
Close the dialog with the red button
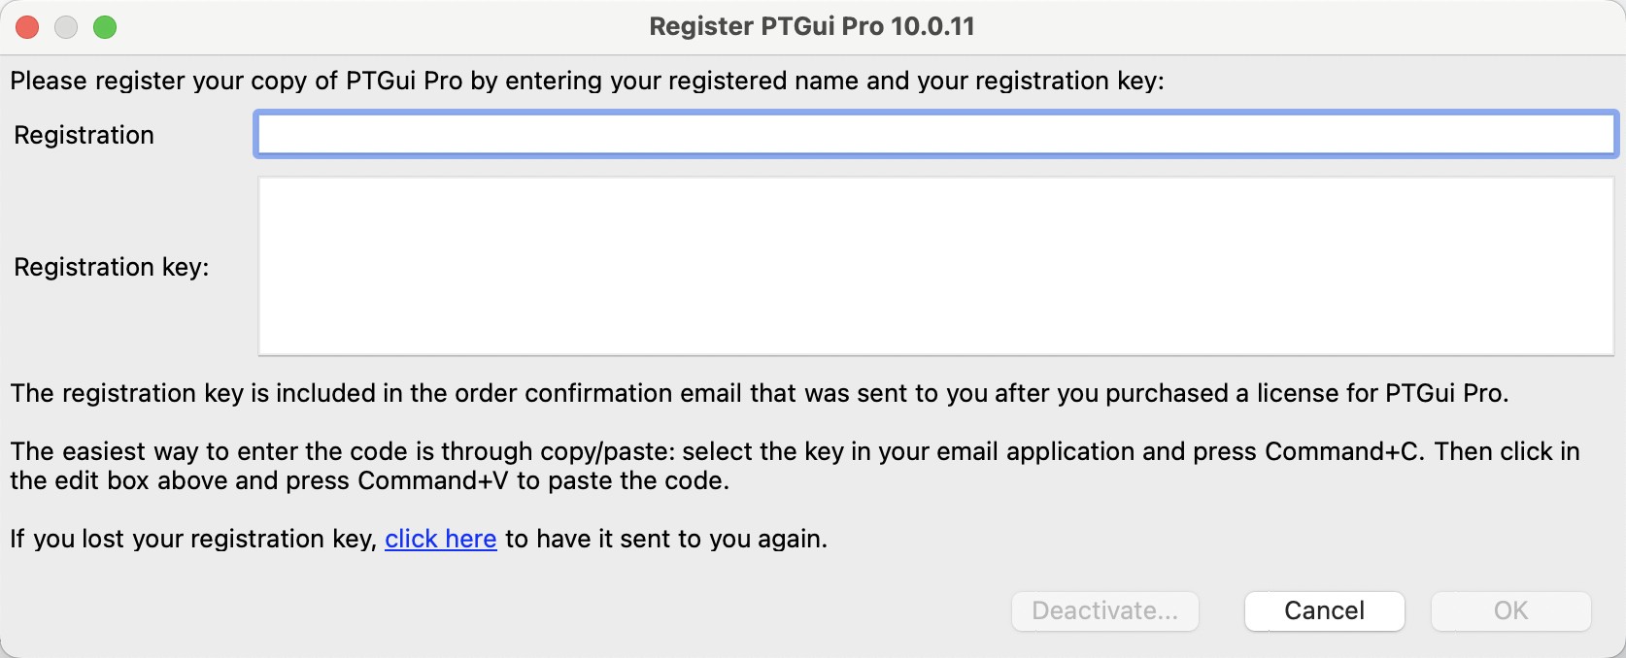click(x=27, y=27)
